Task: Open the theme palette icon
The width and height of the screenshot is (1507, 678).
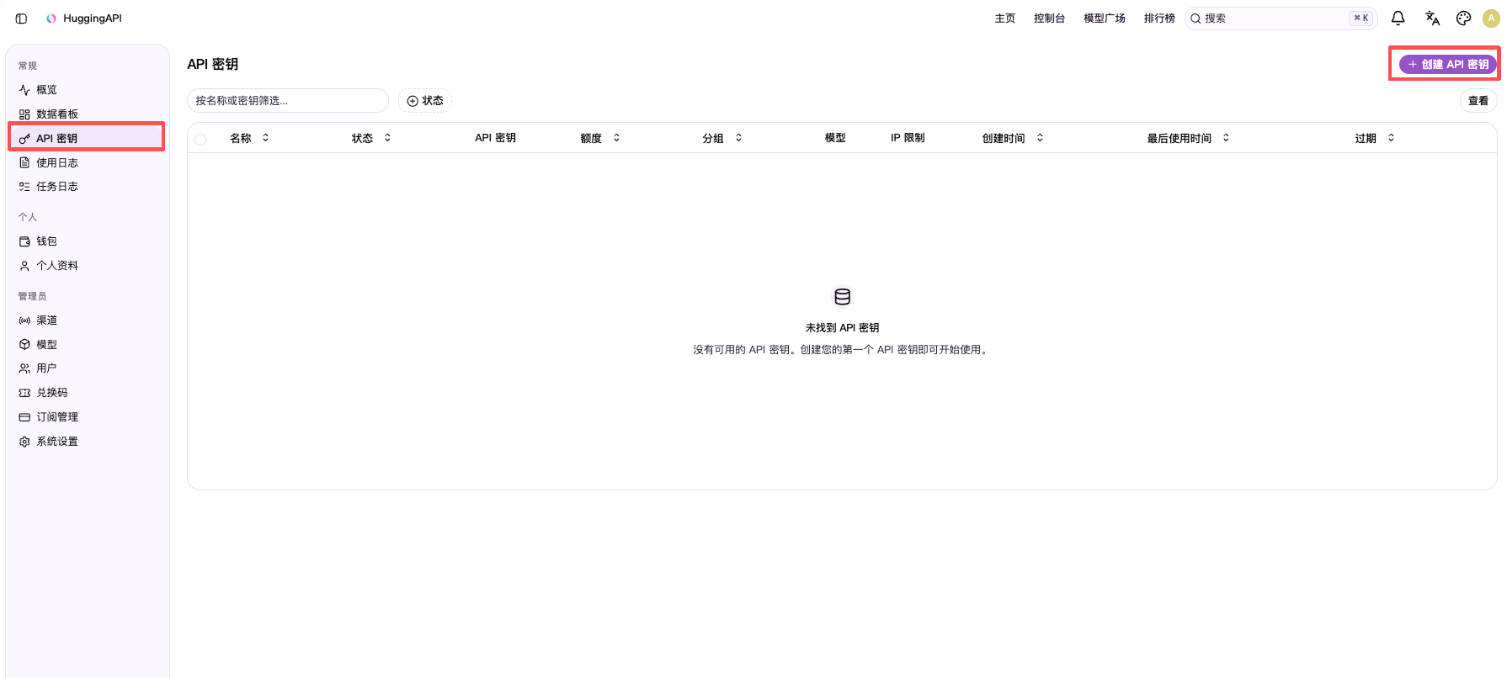Action: point(1463,18)
